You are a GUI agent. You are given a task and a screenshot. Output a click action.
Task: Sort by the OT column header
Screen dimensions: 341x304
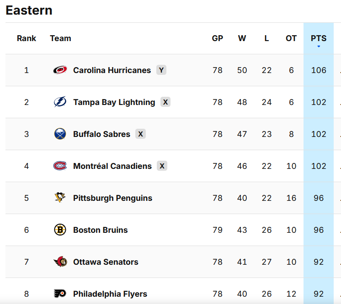click(291, 38)
